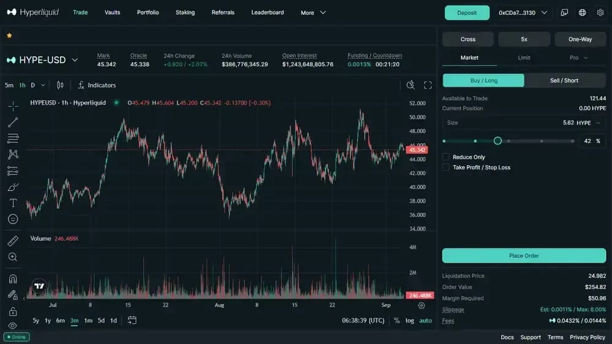Image resolution: width=612 pixels, height=344 pixels.
Task: Lock all drawing tools
Action: pos(13,311)
